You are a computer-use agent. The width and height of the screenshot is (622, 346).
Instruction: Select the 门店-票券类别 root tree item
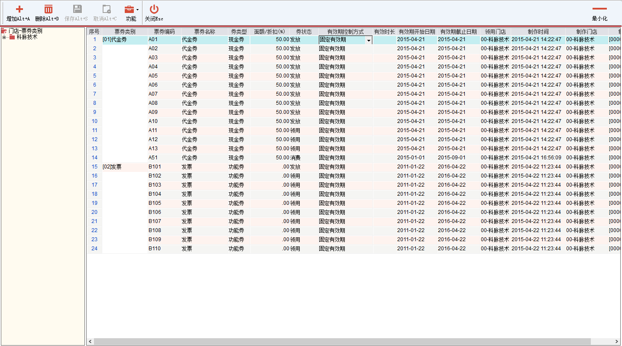tap(26, 31)
